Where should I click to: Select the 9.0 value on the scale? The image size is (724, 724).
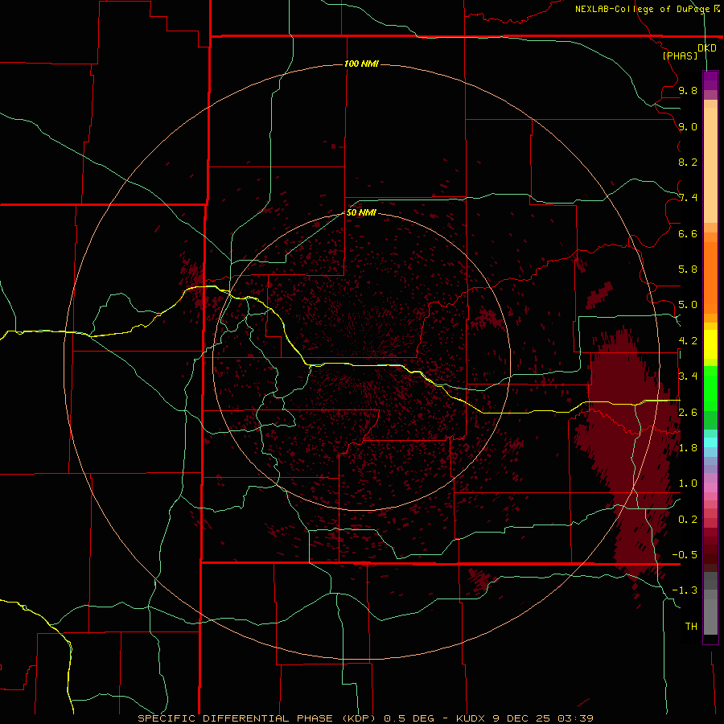(688, 126)
